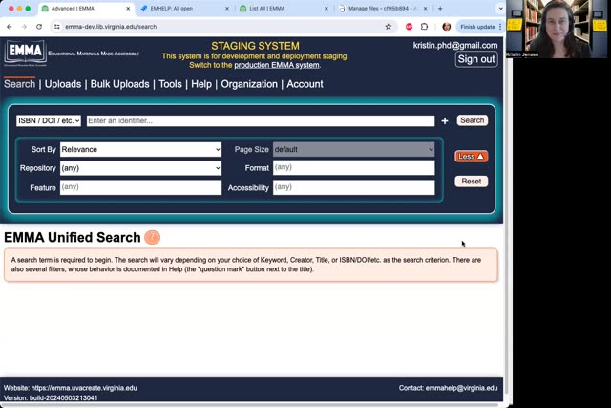Click the Finish update button

pyautogui.click(x=477, y=27)
